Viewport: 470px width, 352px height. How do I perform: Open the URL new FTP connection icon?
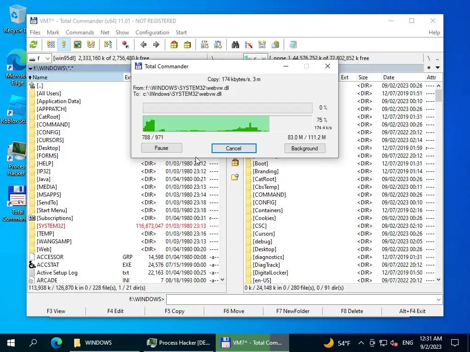point(218,44)
